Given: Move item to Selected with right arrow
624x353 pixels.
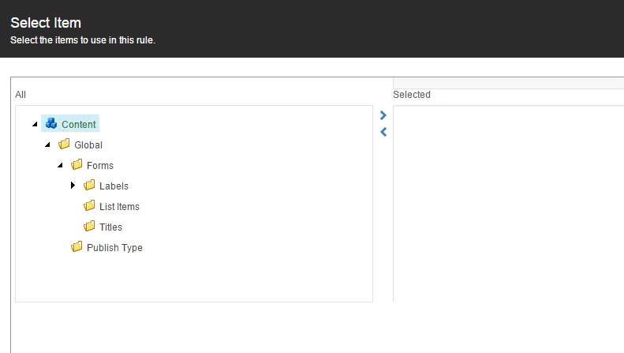Looking at the screenshot, I should pyautogui.click(x=383, y=115).
